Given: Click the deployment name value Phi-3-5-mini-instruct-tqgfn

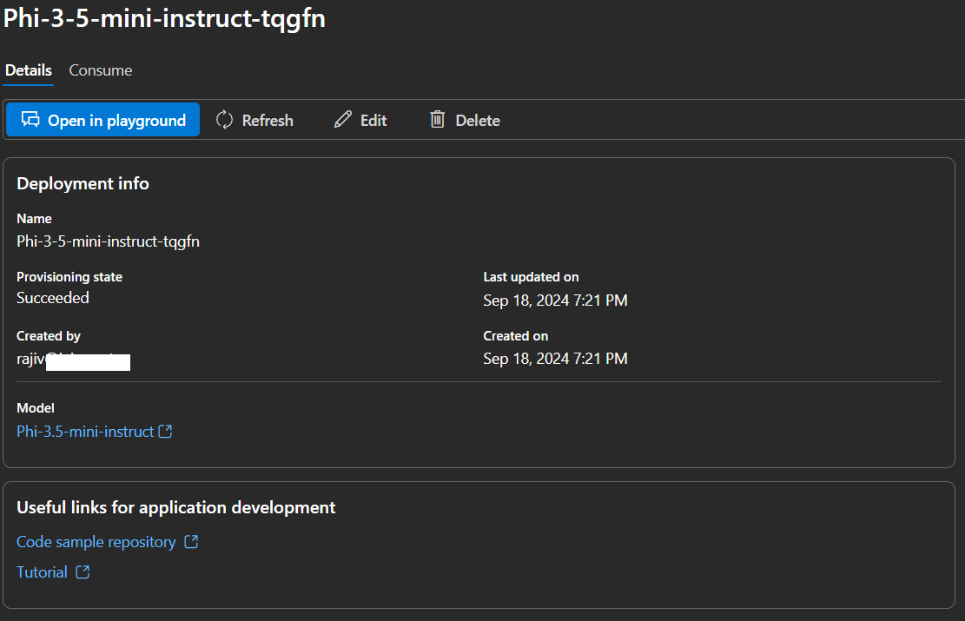Looking at the screenshot, I should click(108, 241).
